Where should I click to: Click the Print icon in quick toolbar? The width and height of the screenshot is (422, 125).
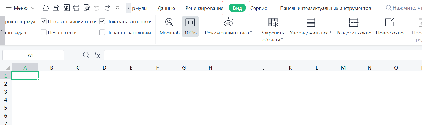tap(76, 8)
